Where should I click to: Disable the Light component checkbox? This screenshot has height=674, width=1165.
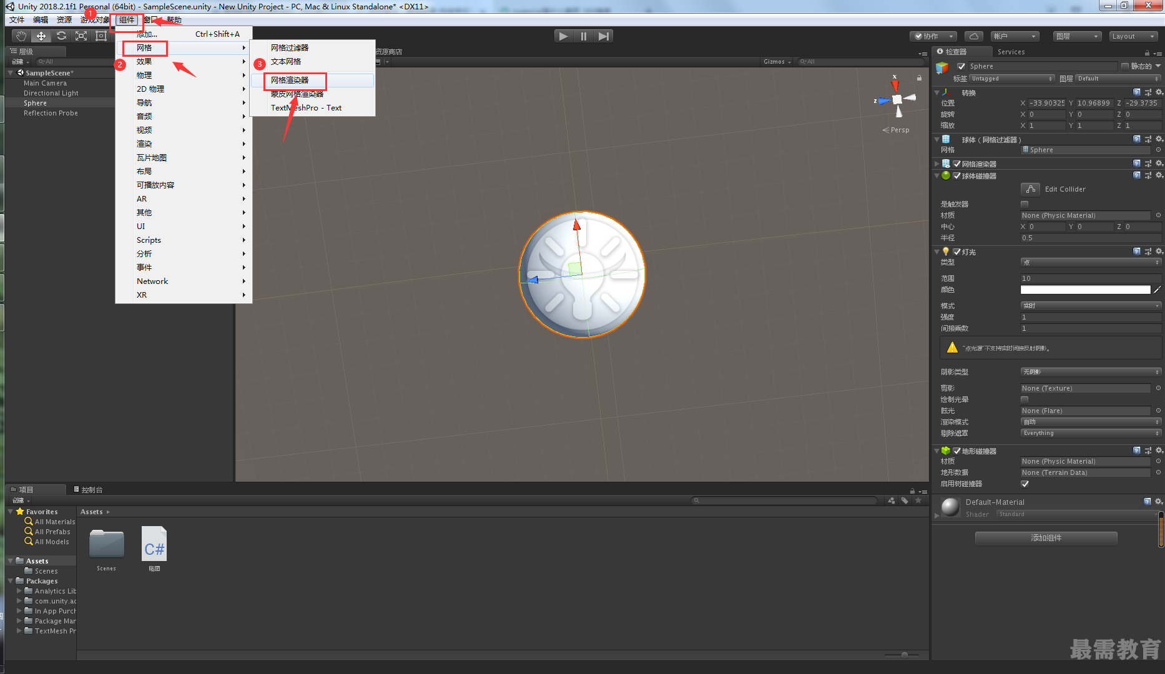pos(956,252)
